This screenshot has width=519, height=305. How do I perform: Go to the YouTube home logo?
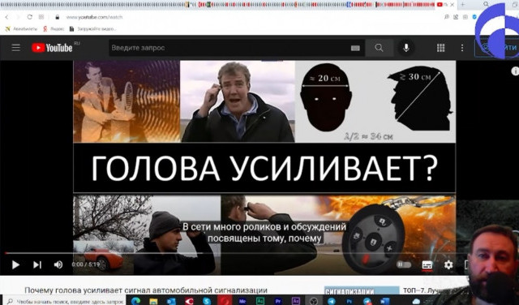52,48
